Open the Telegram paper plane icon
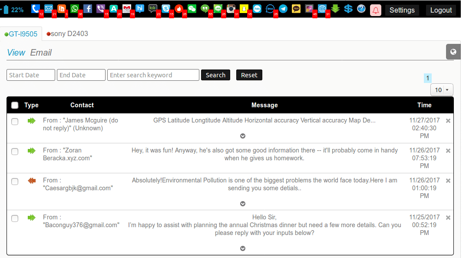This screenshot has width=466, height=258. pyautogui.click(x=283, y=9)
